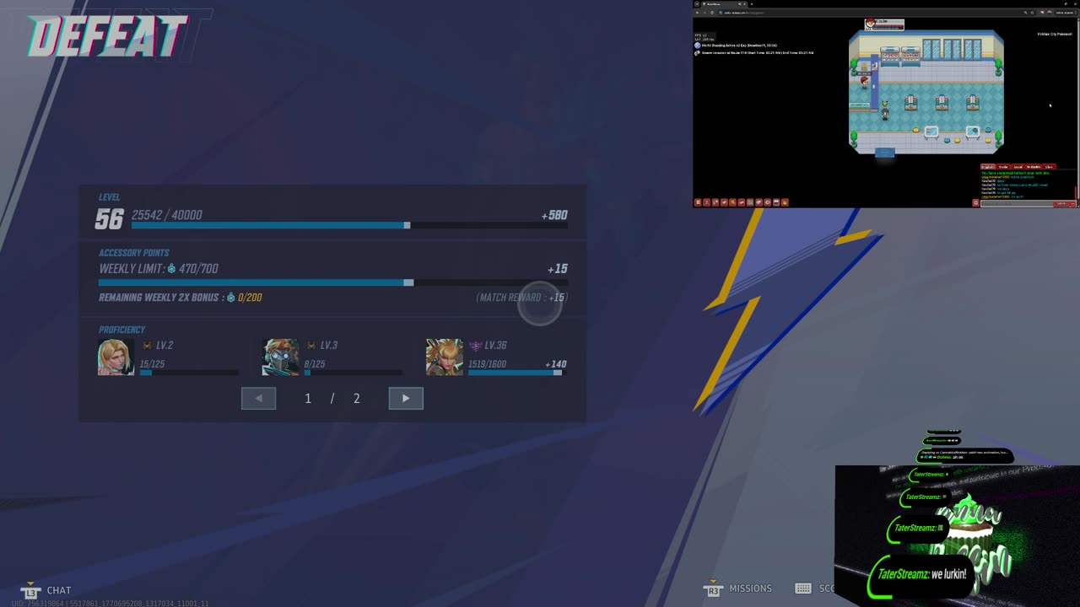Click the LV.36 proficiency progress bar

[x=516, y=373]
